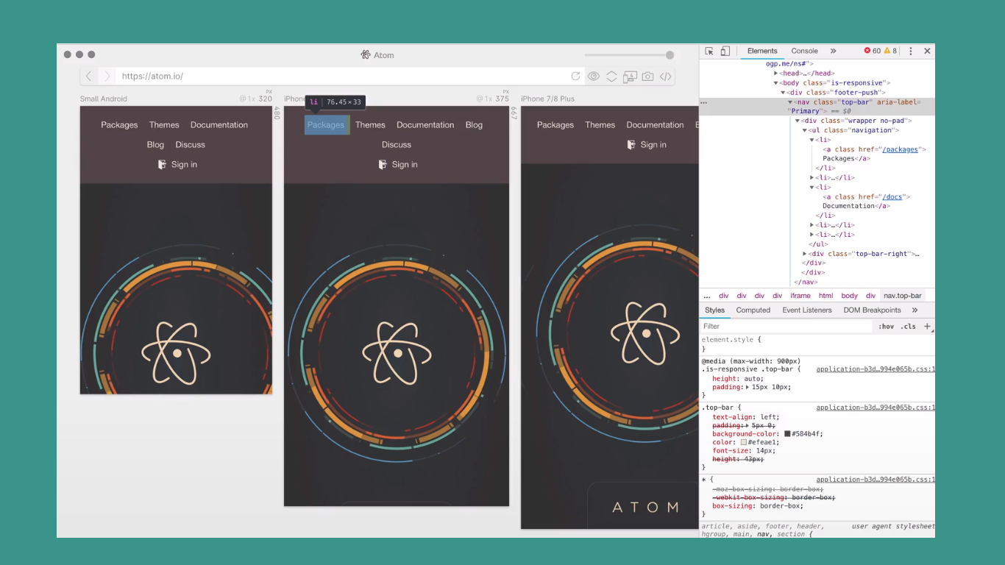Open the DevTools three-dot options menu
Image resolution: width=1005 pixels, height=565 pixels.
point(911,51)
